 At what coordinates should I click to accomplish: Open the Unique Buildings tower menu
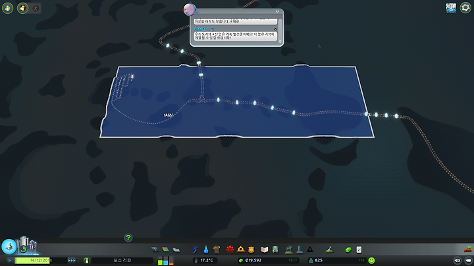click(x=300, y=250)
